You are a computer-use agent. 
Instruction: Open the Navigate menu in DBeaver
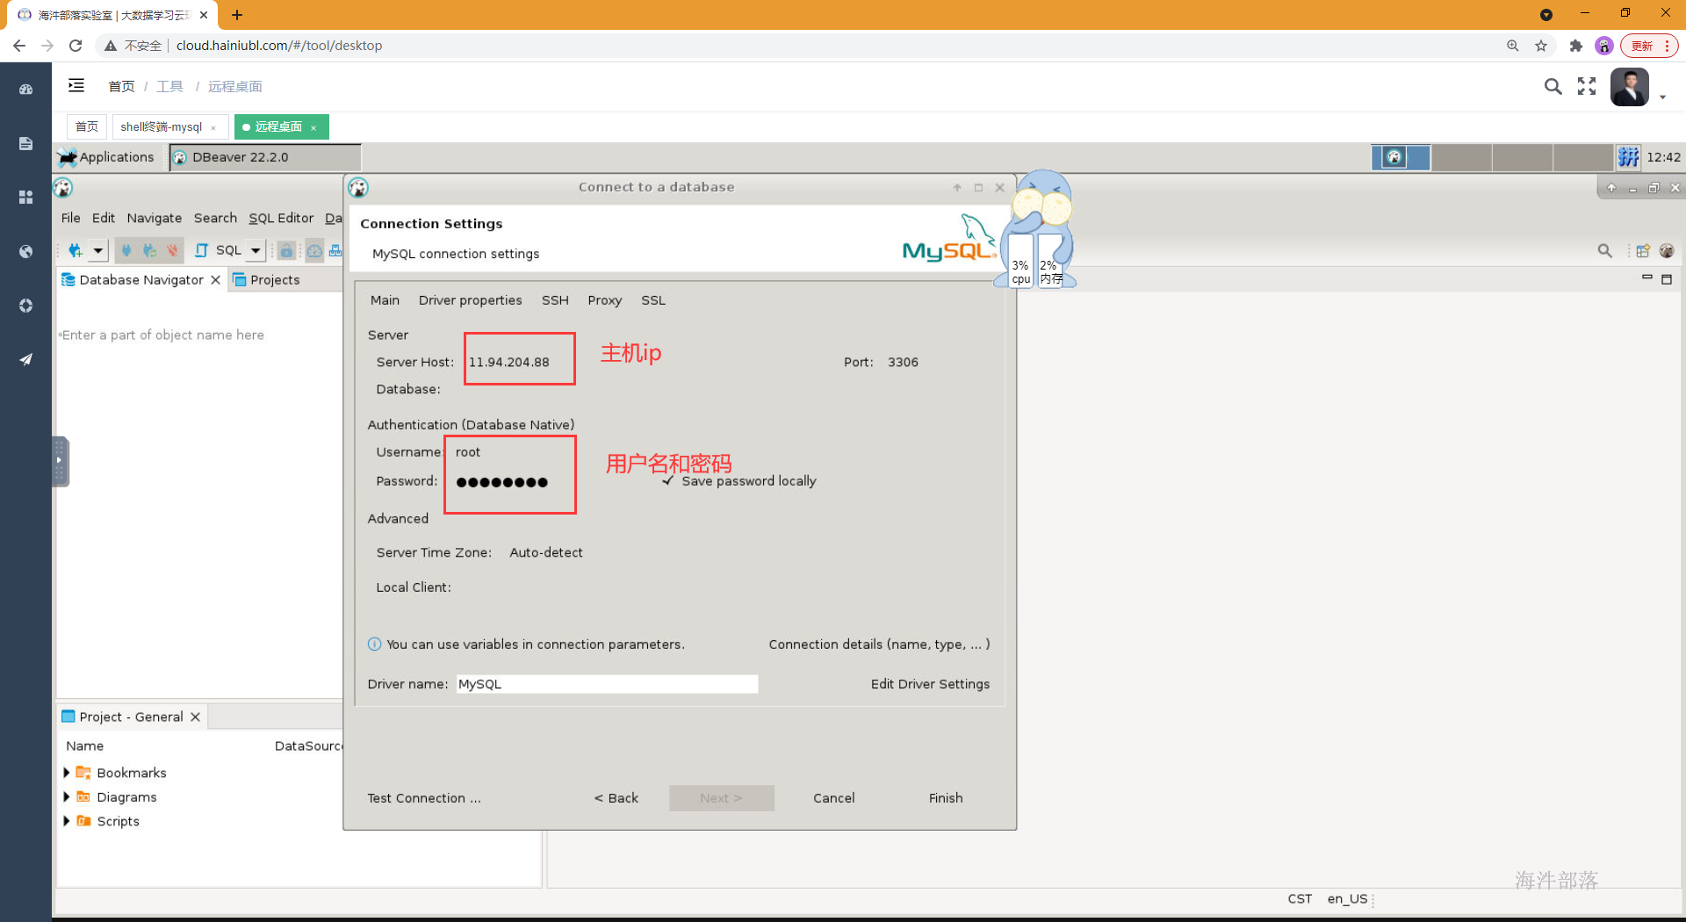154,218
